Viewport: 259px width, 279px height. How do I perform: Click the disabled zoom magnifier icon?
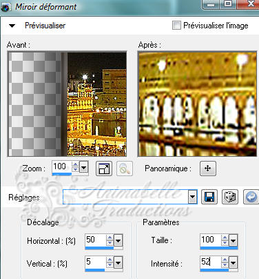(x=125, y=169)
